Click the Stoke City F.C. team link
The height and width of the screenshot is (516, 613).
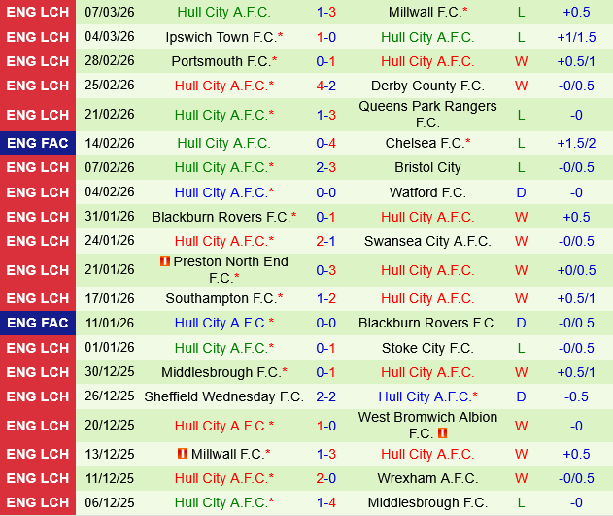(x=427, y=348)
